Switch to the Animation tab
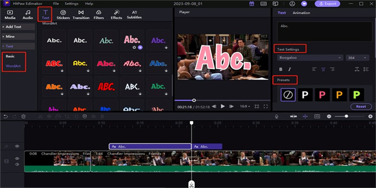376x188 pixels. 301,13
